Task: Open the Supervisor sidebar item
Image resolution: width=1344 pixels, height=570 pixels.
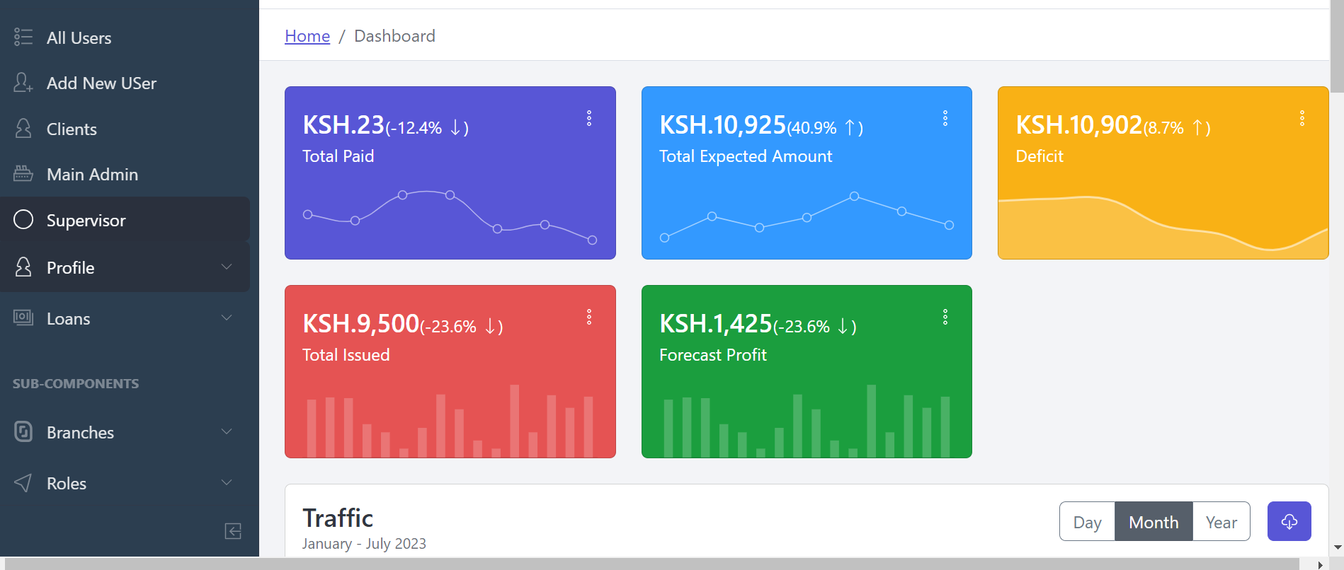Action: click(86, 221)
